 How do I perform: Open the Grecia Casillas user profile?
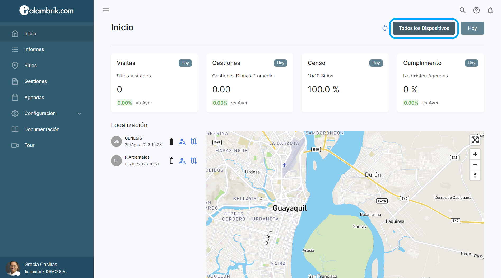pos(47,268)
